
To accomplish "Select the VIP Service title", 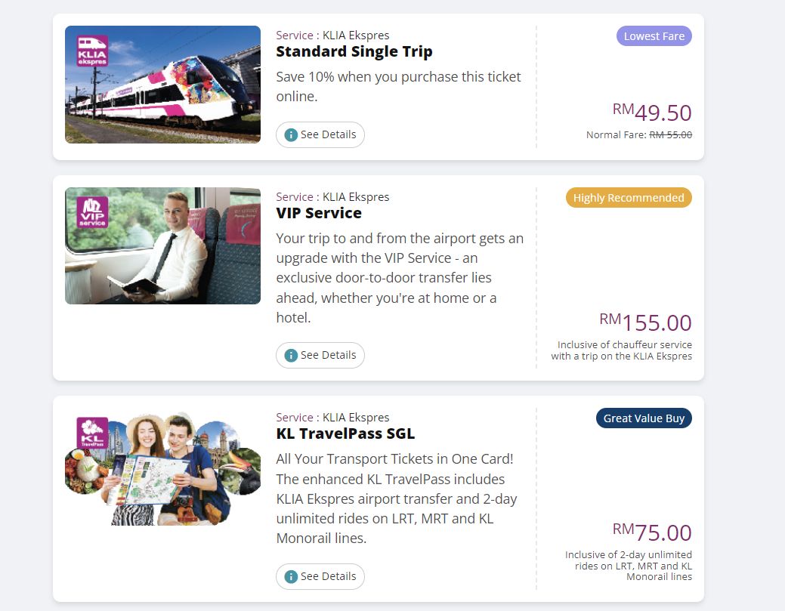I will [x=319, y=213].
